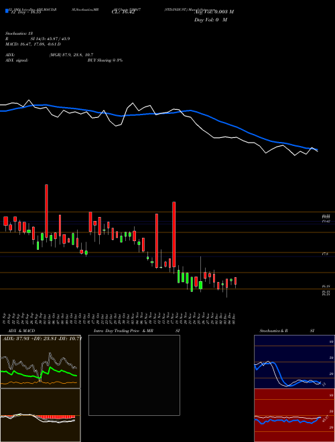Click the 'Stochastics: 13' reading
This screenshot has height=442, width=335.
19,33
